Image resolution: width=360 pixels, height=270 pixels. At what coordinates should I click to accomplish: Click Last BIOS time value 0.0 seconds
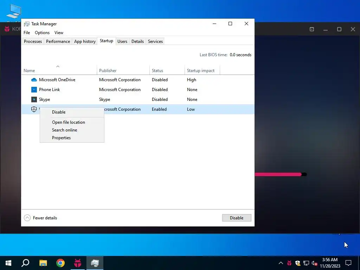[240, 55]
